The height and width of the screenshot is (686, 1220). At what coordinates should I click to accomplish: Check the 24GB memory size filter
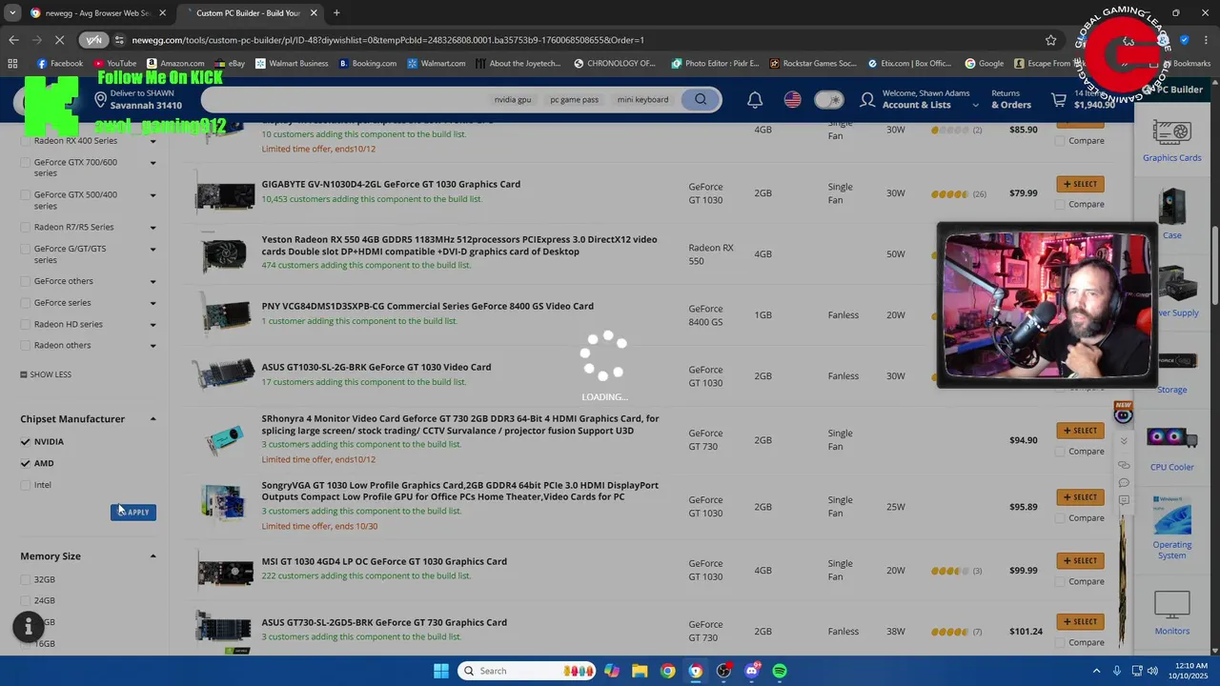25,601
